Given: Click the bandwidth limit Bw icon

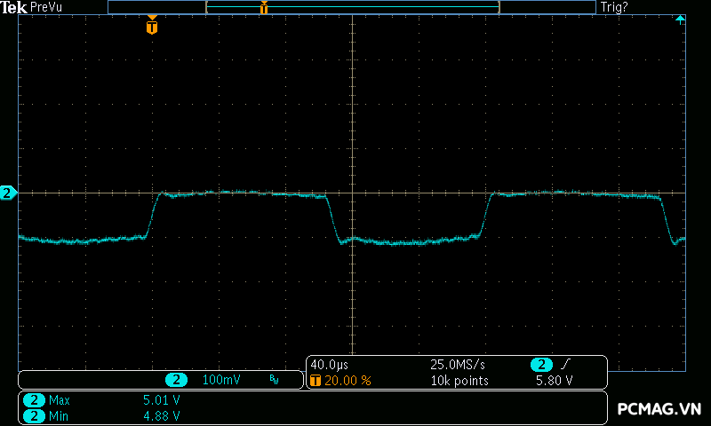Looking at the screenshot, I should point(274,380).
